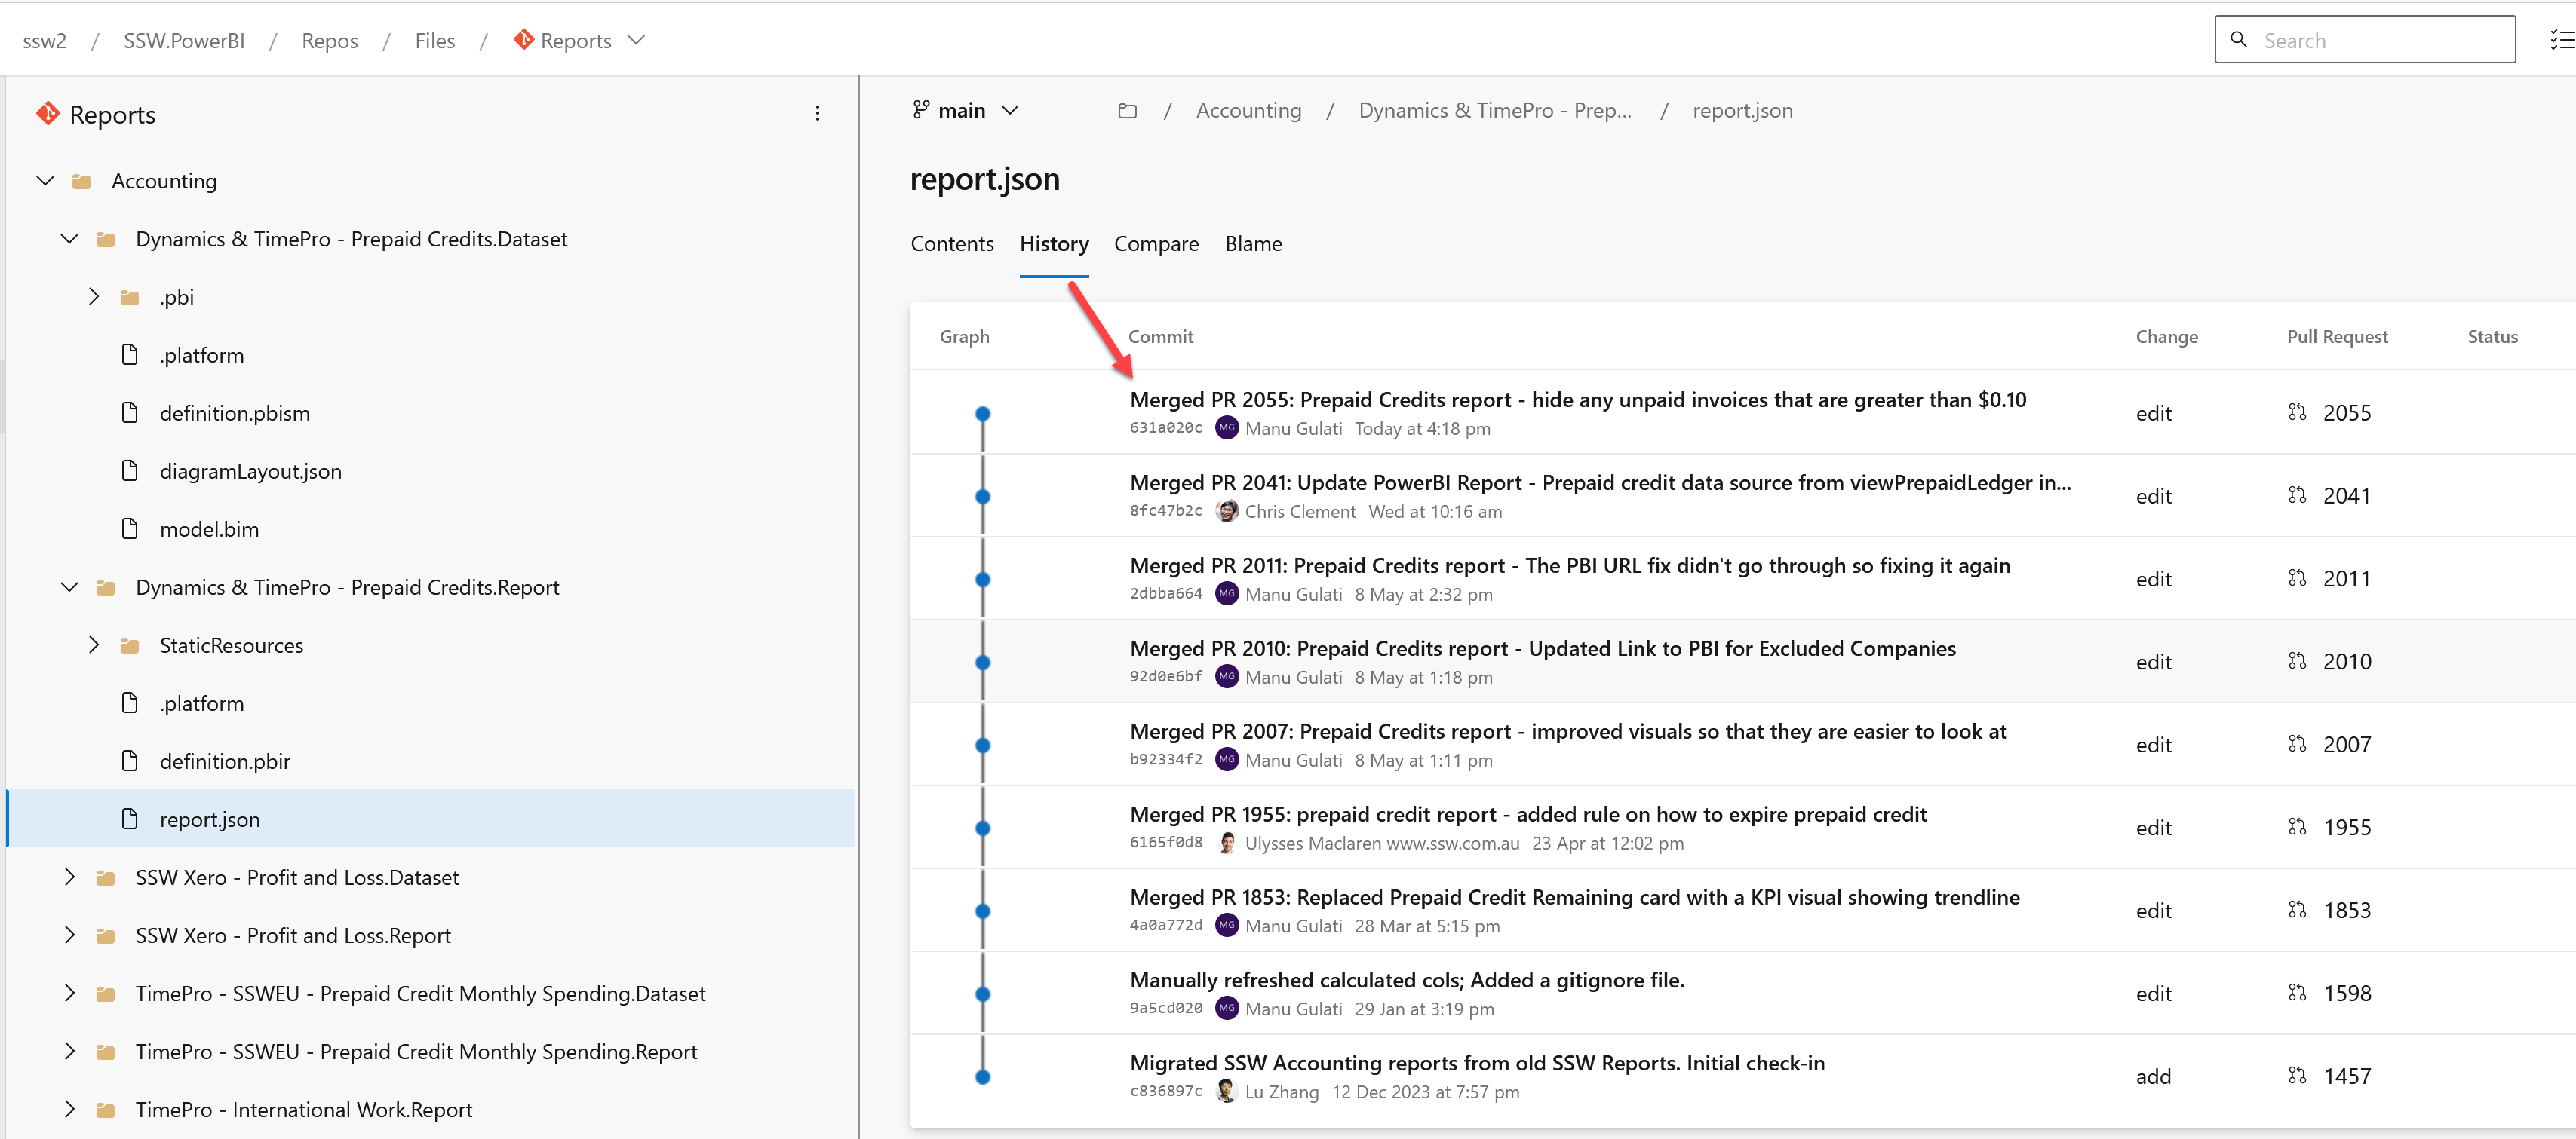Click the commit graph node for PR 2010
2576x1139 pixels.
click(982, 663)
